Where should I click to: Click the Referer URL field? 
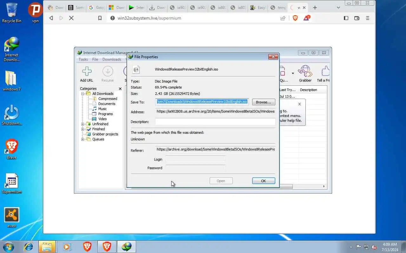(x=215, y=149)
